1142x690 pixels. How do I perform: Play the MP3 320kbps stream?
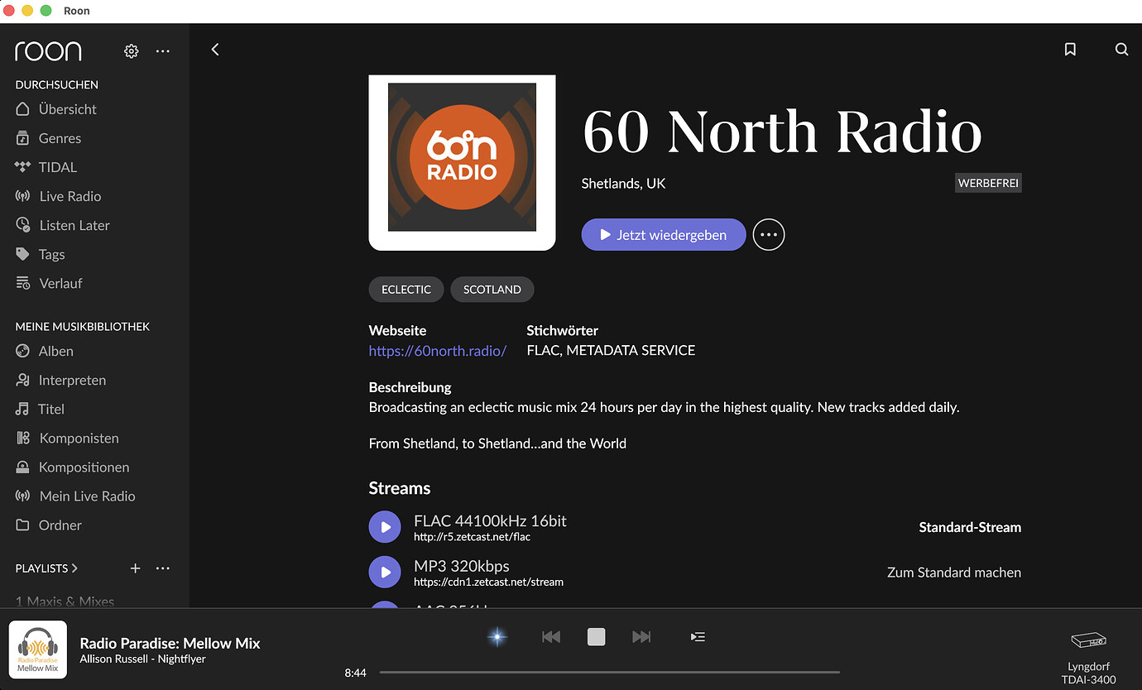[x=384, y=572]
